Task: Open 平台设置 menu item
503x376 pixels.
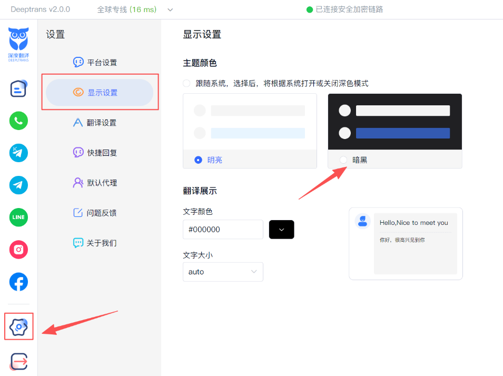Action: pos(100,62)
